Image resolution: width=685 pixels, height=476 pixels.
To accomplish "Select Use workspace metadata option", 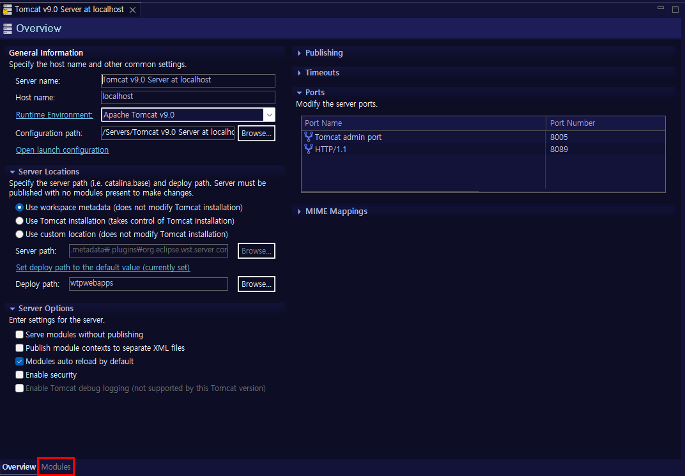I will pyautogui.click(x=19, y=208).
